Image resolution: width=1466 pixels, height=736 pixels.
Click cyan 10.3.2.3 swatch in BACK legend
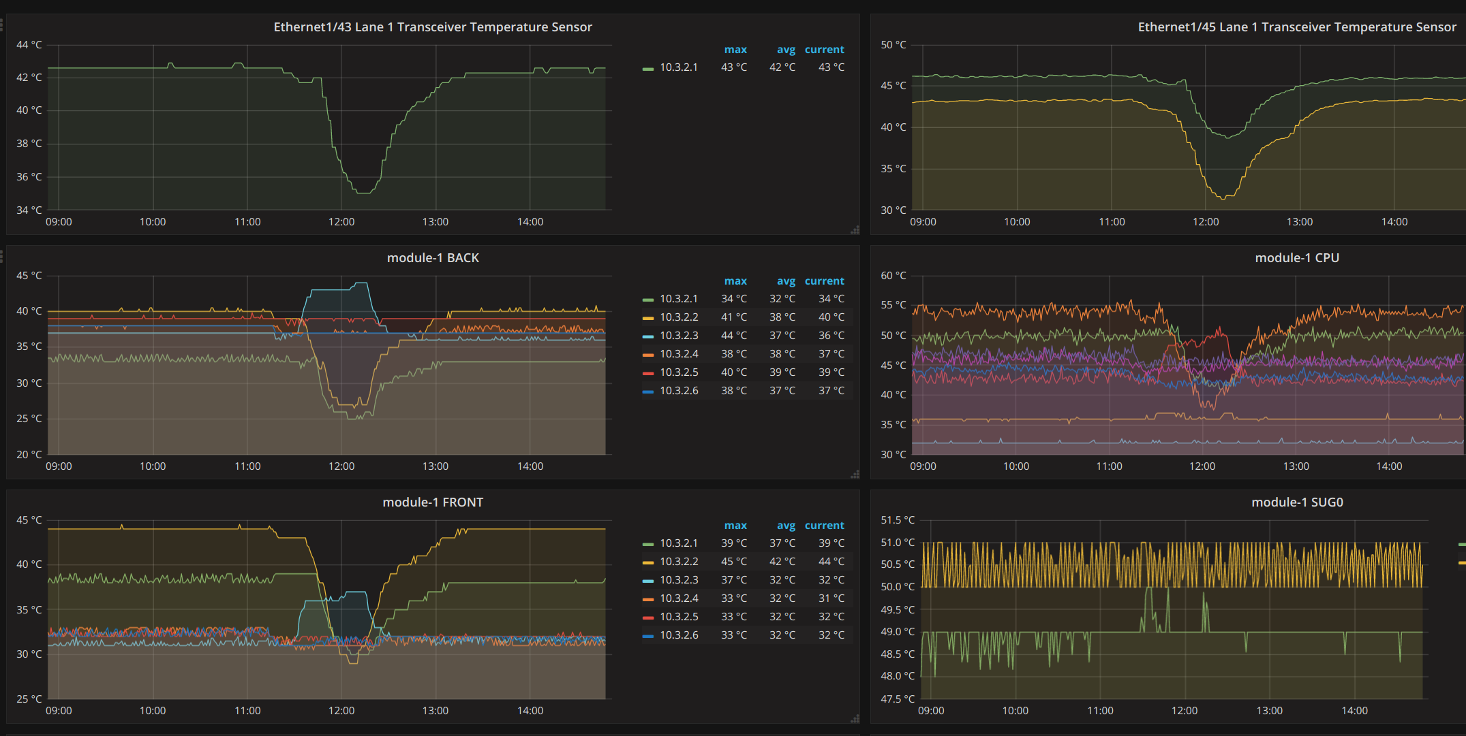click(x=648, y=336)
